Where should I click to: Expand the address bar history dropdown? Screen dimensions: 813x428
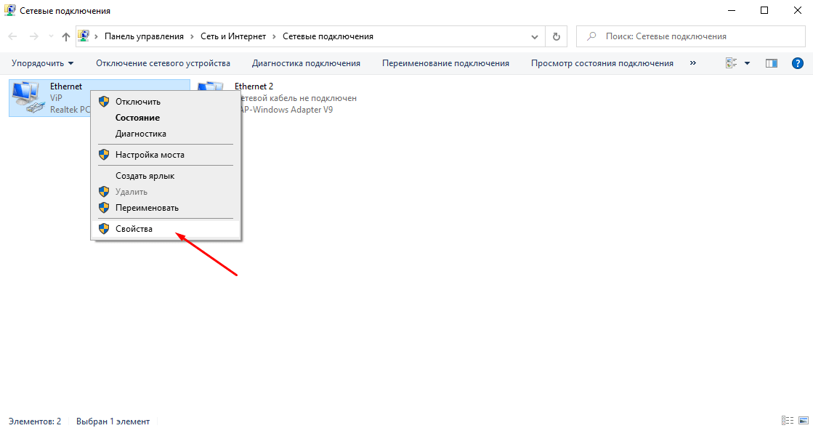(x=535, y=36)
